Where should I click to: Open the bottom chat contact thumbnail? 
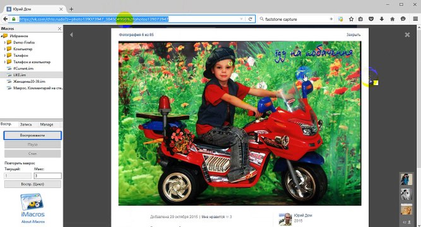click(x=406, y=209)
